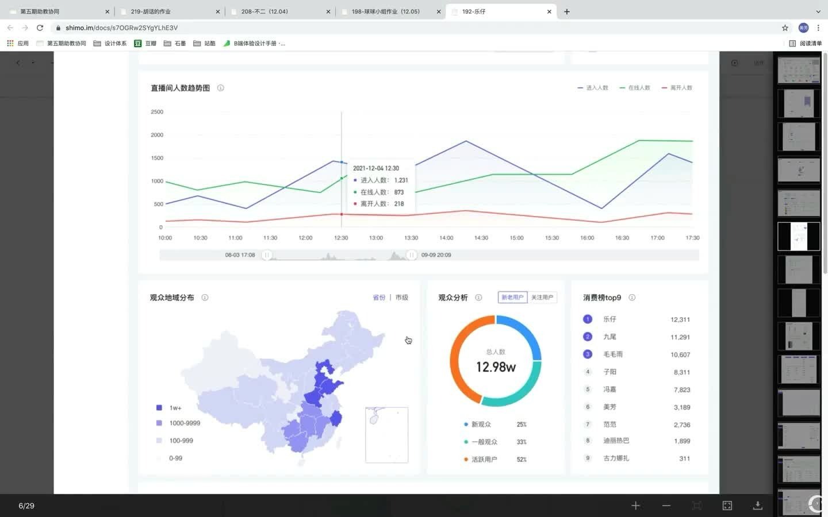This screenshot has height=517, width=828.
Task: Zoom out with the minus icon
Action: 666,506
